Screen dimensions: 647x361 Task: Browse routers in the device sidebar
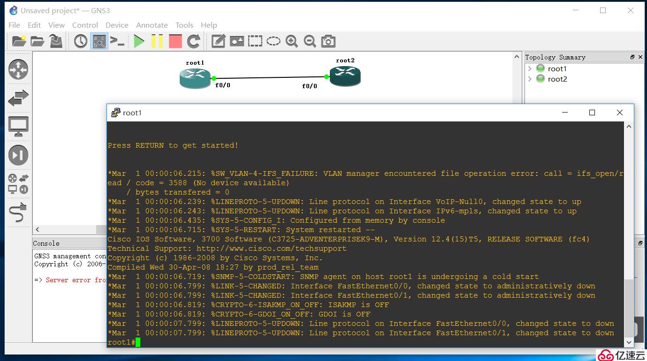coord(18,69)
